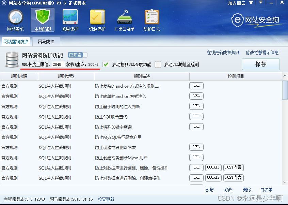Click the 保存 button
This screenshot has width=288, height=205.
(x=261, y=64)
